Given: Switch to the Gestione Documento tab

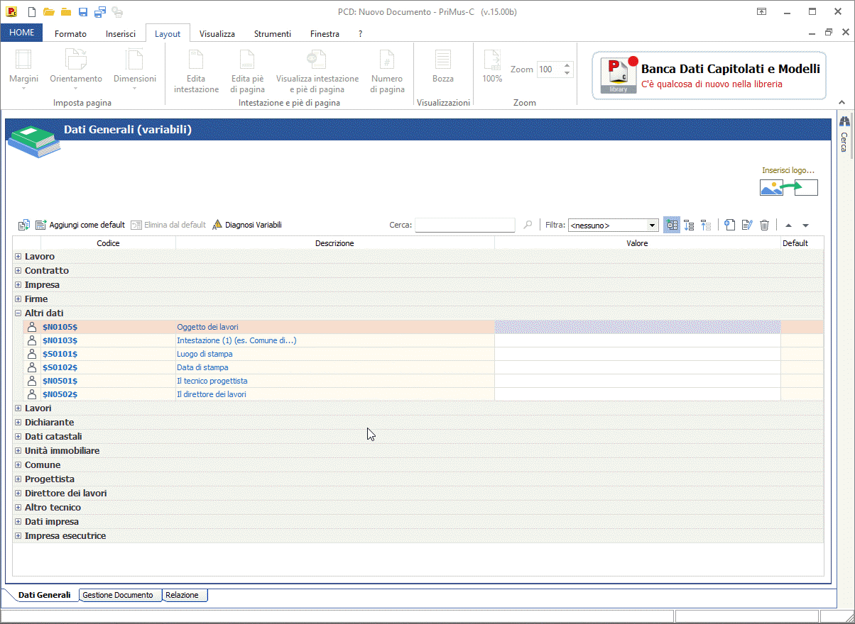Looking at the screenshot, I should 117,595.
